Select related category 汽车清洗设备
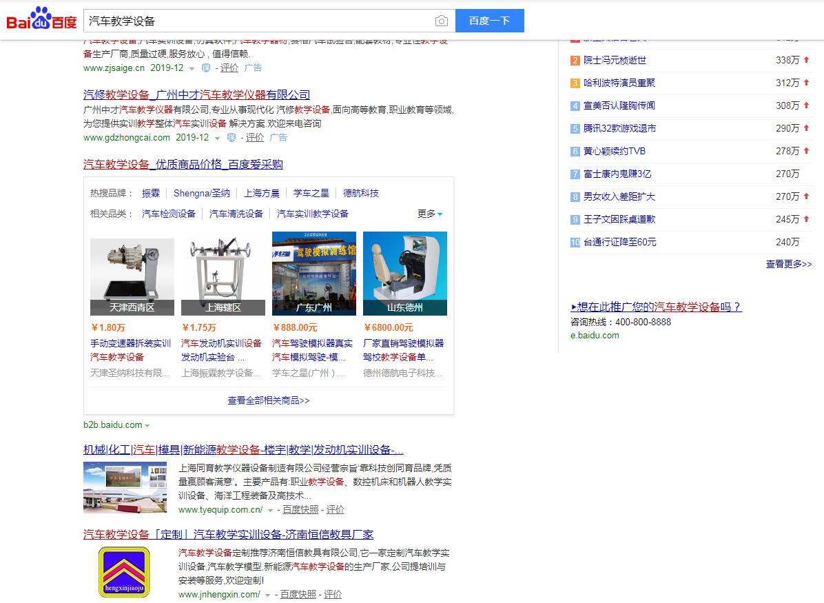Screen dimensions: 824x603 tap(236, 214)
